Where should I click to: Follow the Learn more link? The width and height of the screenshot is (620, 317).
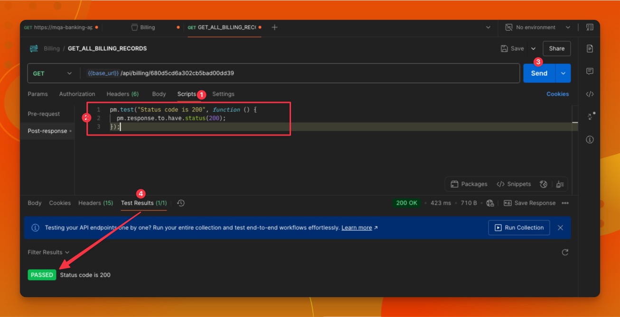click(x=357, y=227)
